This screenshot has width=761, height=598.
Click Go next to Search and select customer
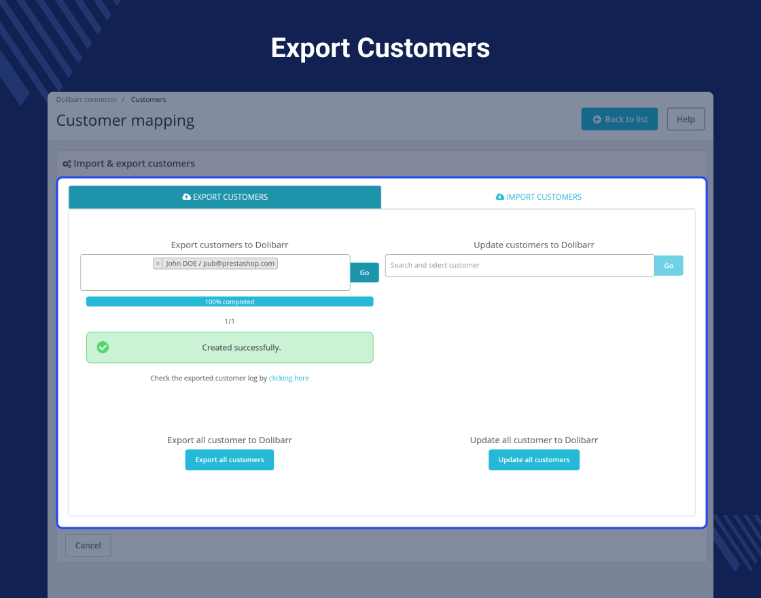pos(669,266)
